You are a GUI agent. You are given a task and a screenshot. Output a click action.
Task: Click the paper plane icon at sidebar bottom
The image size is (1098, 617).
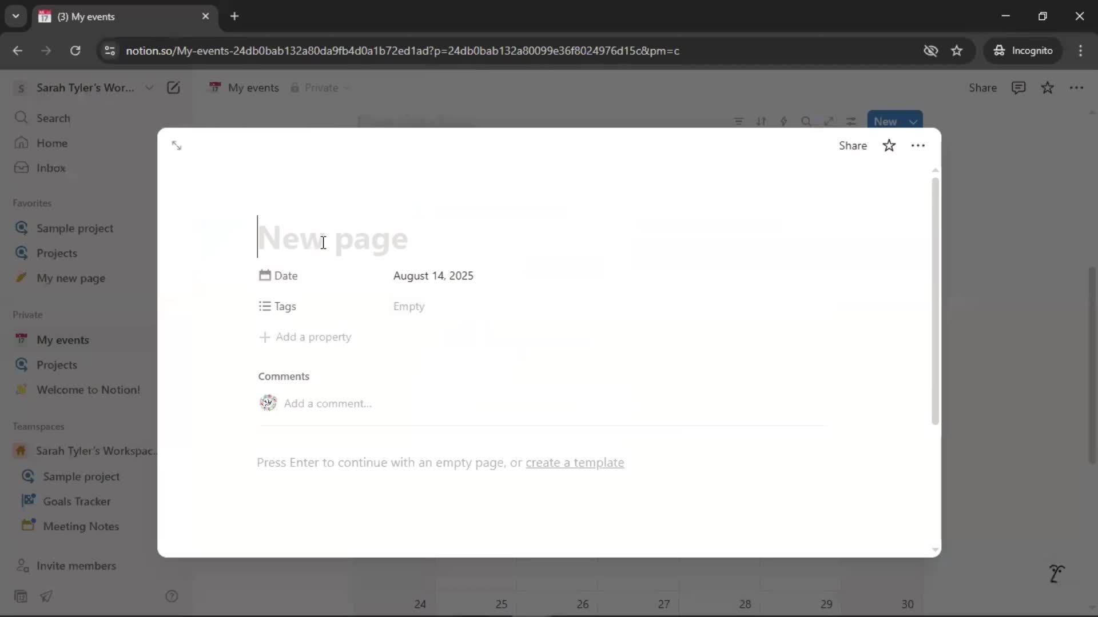click(x=46, y=596)
